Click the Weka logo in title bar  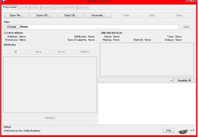4,1
